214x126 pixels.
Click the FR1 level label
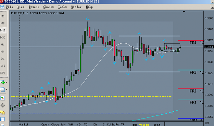(x=193, y=102)
